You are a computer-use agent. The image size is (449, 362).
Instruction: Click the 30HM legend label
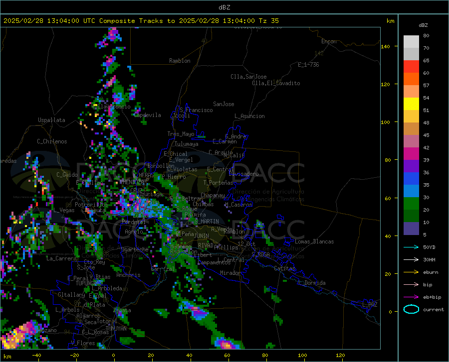click(429, 260)
